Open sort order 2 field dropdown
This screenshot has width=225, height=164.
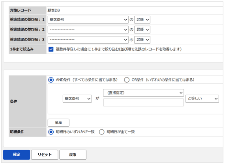pos(88,29)
